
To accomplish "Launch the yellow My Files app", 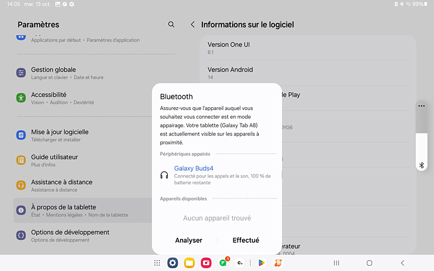I will click(189, 263).
